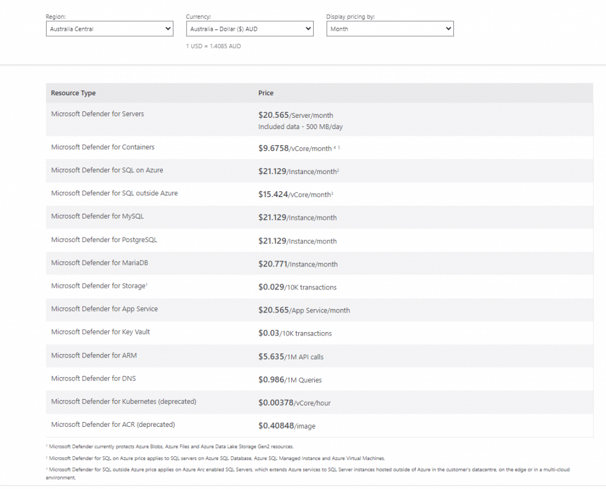Click Microsoft Defender for App Service
This screenshot has height=489, width=606.
(x=105, y=309)
